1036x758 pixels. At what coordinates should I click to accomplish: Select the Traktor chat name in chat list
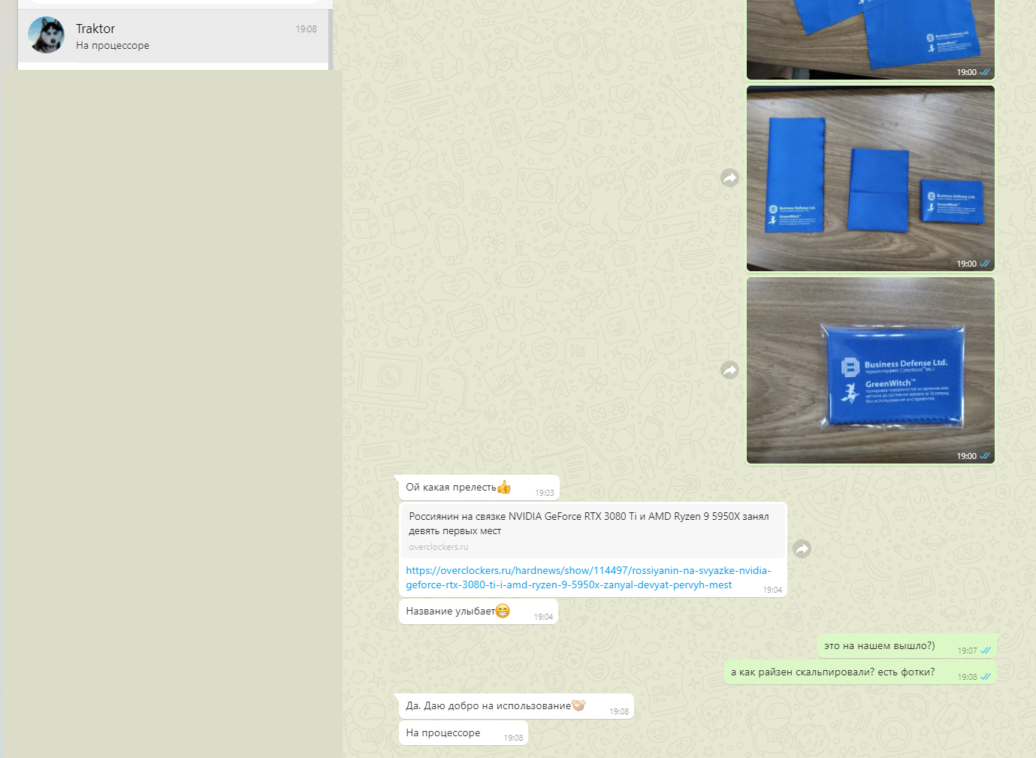pos(95,29)
